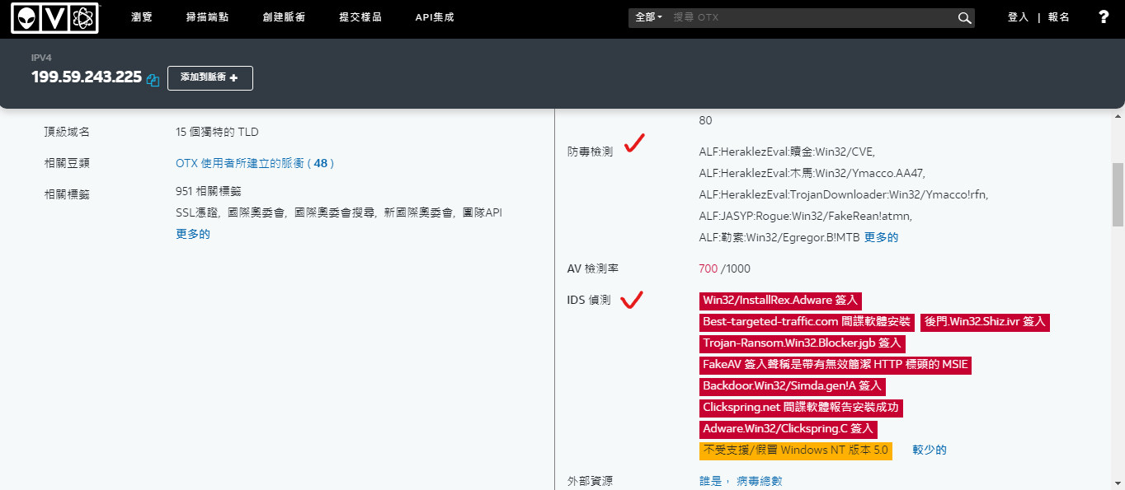Image resolution: width=1125 pixels, height=490 pixels.
Task: Expand related tags with 更多的 under 相關標籤
Action: click(x=193, y=234)
